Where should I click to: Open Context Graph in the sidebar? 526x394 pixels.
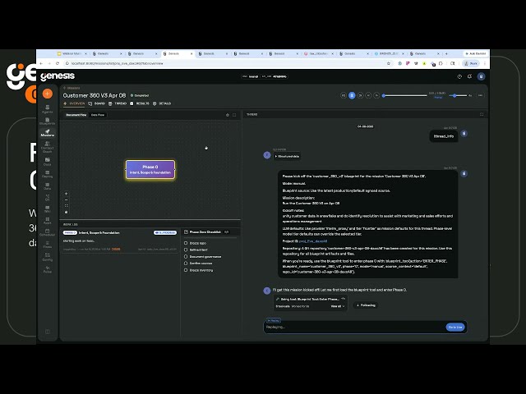coord(48,147)
